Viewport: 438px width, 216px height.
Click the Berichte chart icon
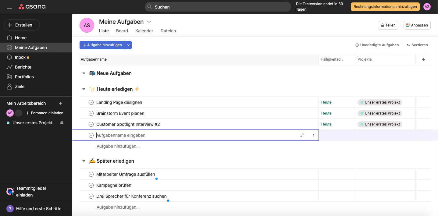9,67
